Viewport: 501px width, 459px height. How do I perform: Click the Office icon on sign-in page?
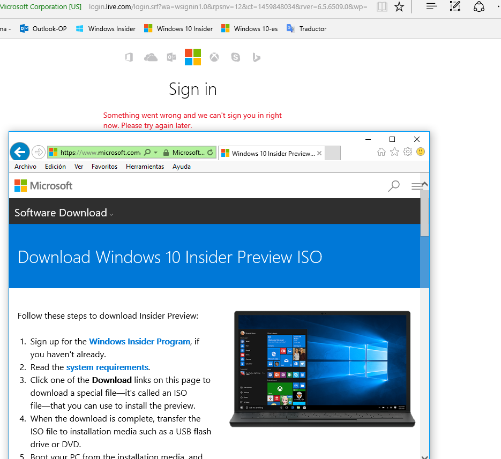point(129,57)
